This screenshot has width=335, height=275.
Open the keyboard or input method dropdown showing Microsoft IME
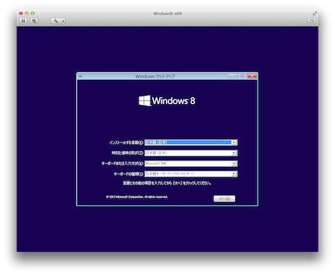(191, 164)
